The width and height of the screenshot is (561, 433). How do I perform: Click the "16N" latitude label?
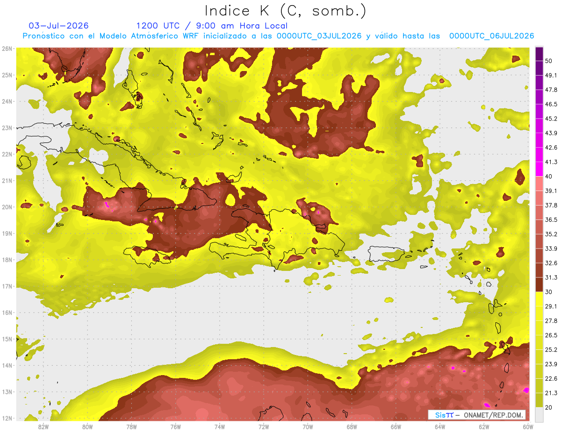[x=7, y=312]
